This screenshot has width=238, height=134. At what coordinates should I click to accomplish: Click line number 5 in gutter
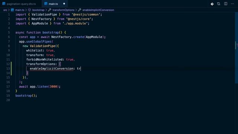click(x=9, y=32)
